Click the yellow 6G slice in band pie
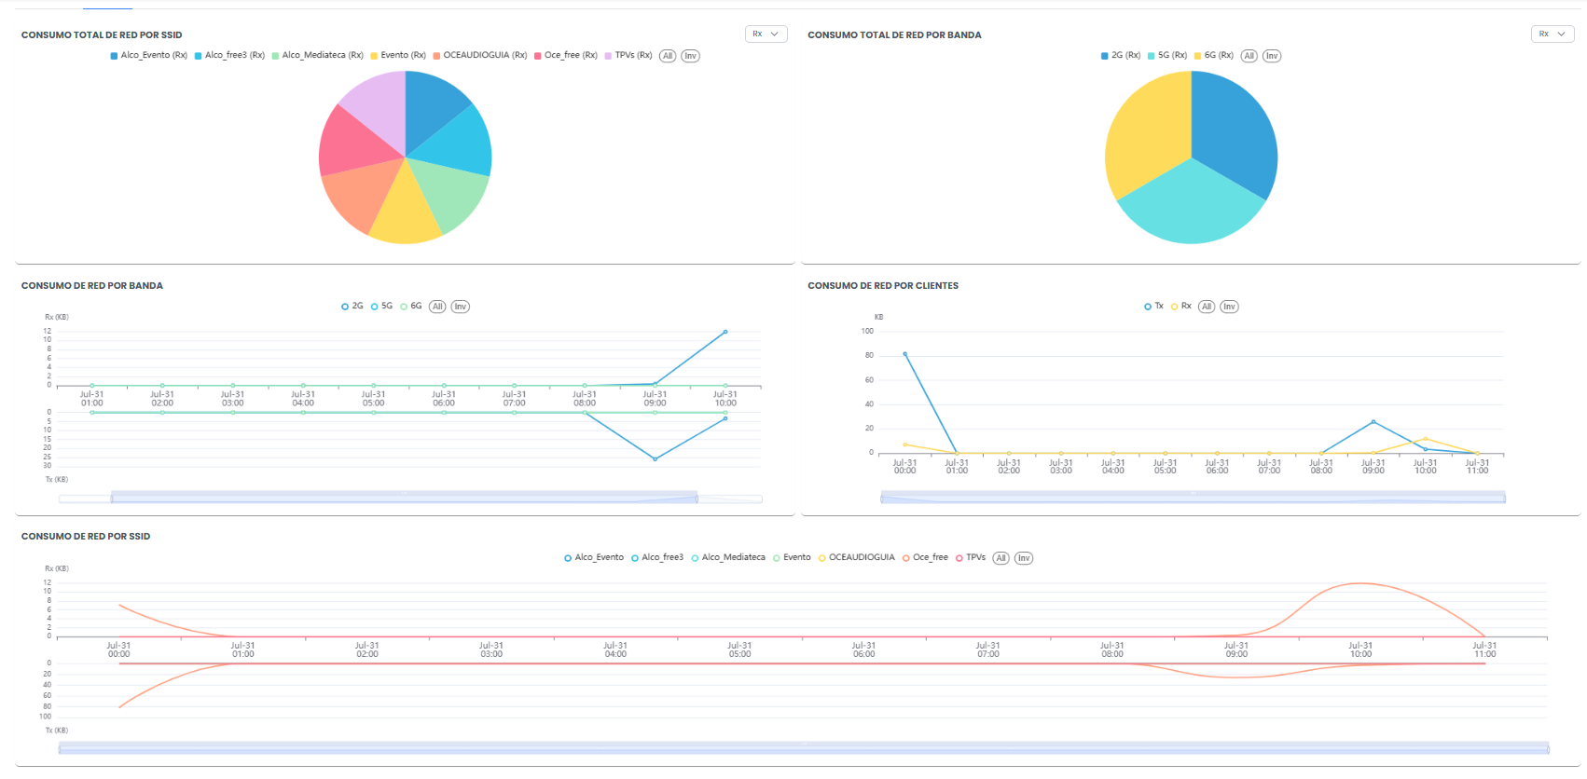This screenshot has width=1587, height=779. click(1144, 140)
